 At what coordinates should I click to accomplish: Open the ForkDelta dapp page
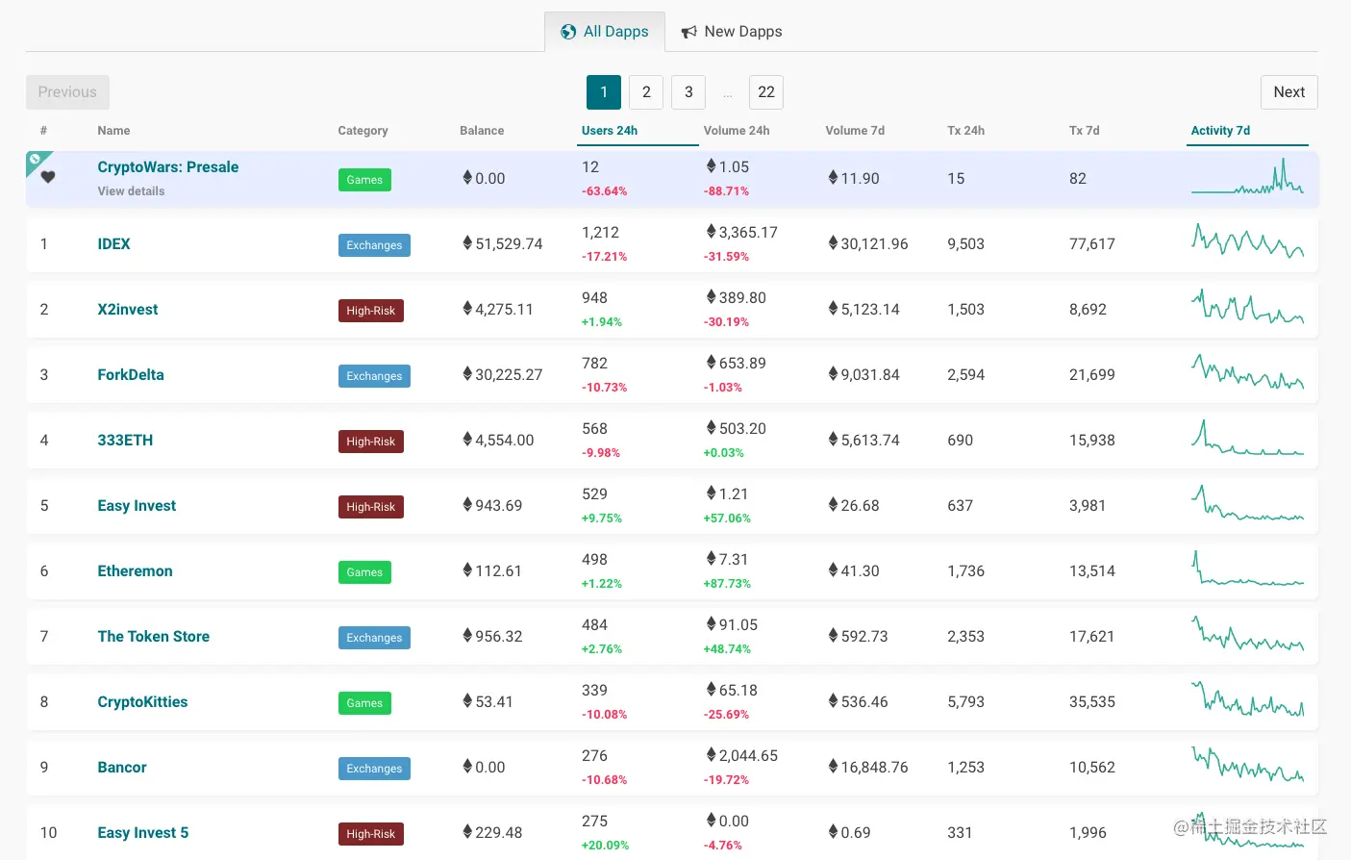coord(131,375)
